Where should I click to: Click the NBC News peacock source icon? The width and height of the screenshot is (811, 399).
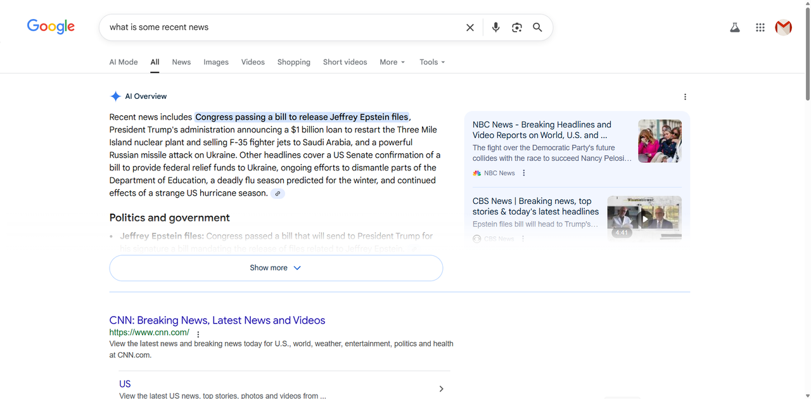click(477, 173)
